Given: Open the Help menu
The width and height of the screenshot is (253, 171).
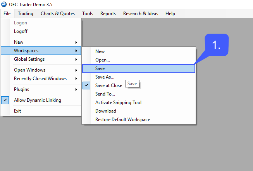Looking at the screenshot, I should (x=170, y=14).
